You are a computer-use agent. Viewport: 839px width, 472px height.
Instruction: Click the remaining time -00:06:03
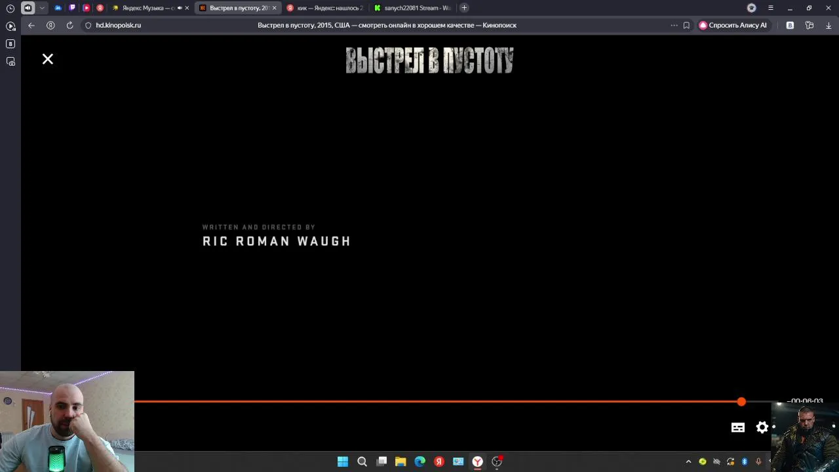click(x=806, y=401)
